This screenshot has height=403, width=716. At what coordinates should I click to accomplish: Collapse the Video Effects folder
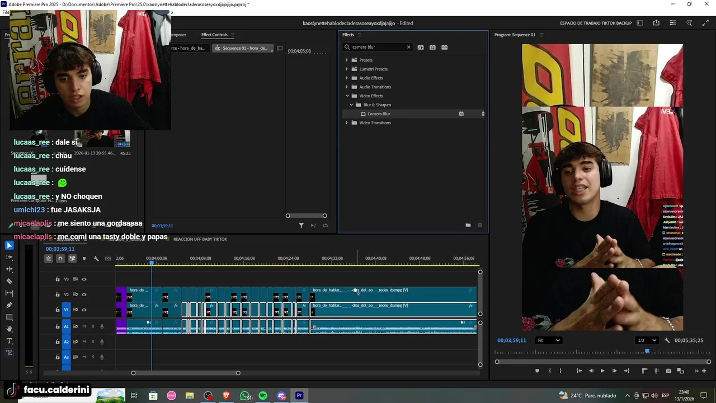(x=347, y=96)
